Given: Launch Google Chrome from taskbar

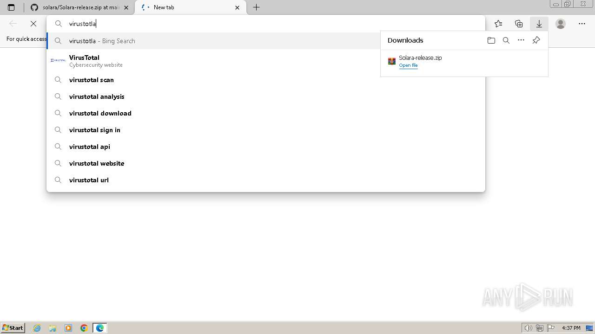Looking at the screenshot, I should coord(84,328).
